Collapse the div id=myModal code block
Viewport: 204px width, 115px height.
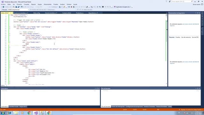10,27
